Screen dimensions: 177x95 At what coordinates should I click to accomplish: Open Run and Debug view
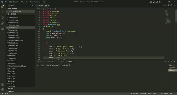[x=3, y=23]
